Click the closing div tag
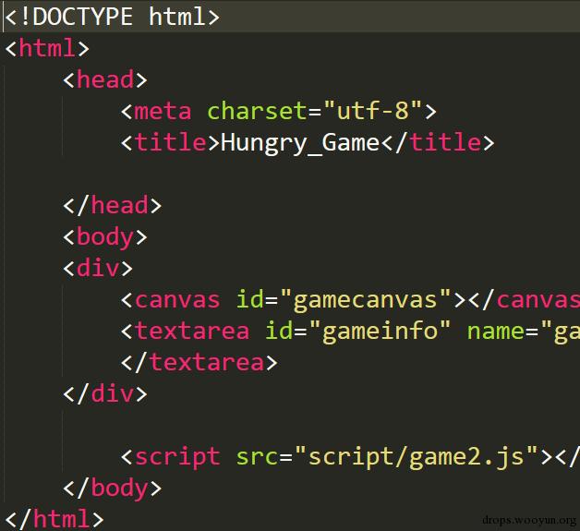 pos(105,393)
